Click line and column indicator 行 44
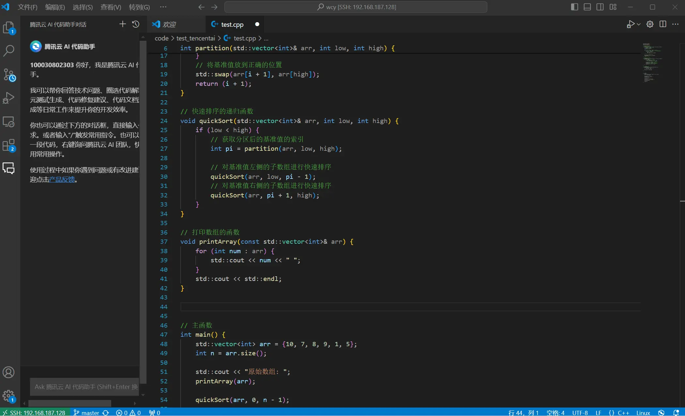This screenshot has height=416, width=685. click(x=524, y=412)
